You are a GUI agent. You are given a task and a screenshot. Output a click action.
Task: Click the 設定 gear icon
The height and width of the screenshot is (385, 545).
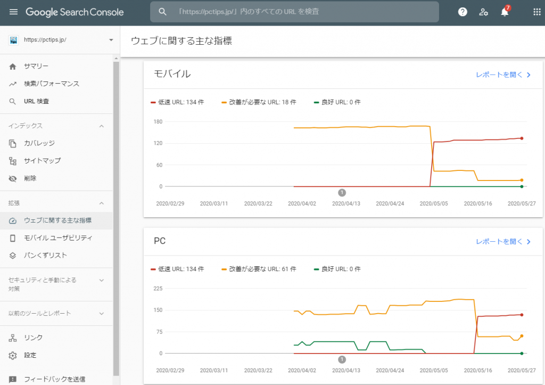13,355
